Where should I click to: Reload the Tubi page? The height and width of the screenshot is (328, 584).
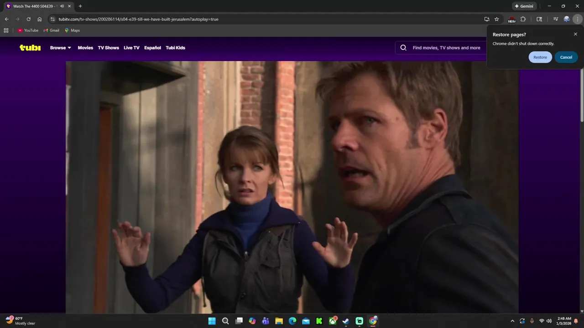[x=28, y=19]
